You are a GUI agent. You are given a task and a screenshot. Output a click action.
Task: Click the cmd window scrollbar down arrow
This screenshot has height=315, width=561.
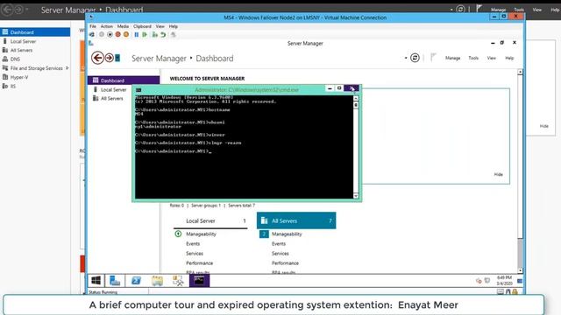356,196
